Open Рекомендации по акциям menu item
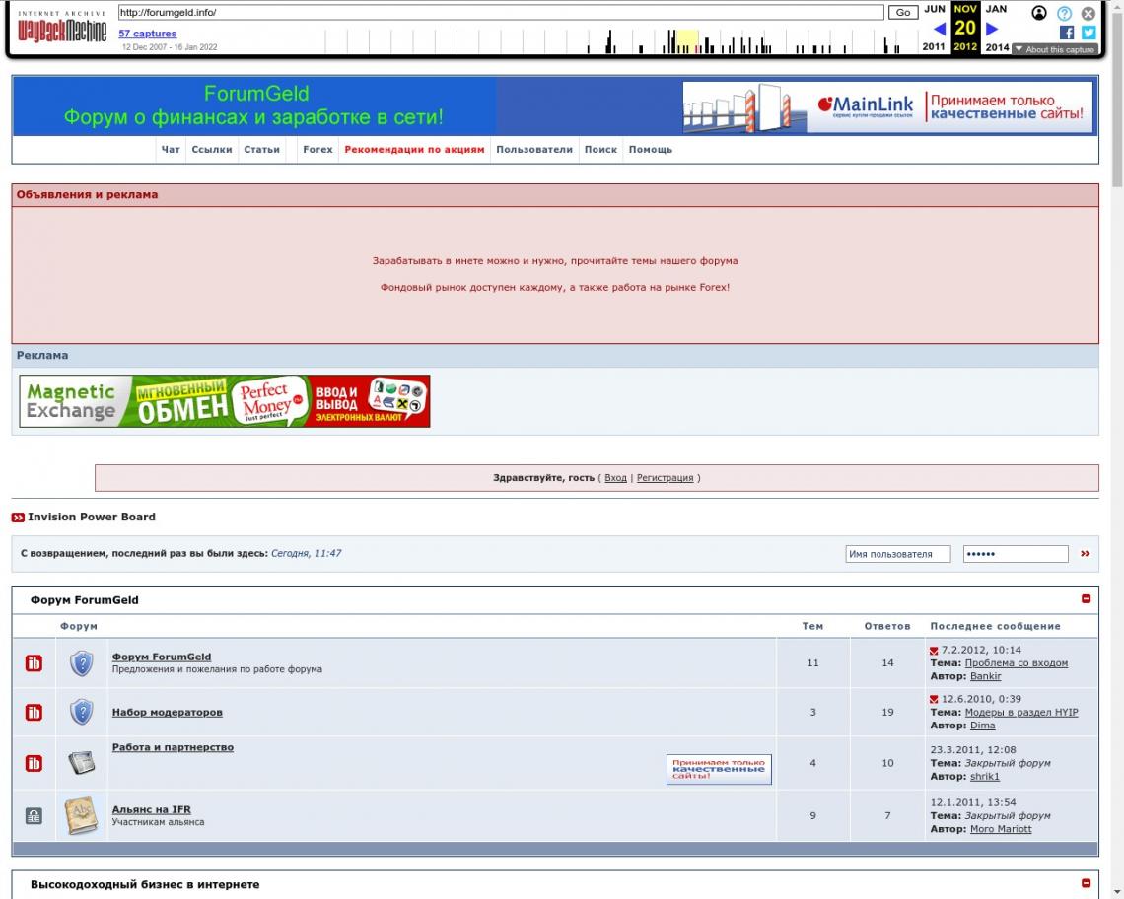 (x=414, y=150)
